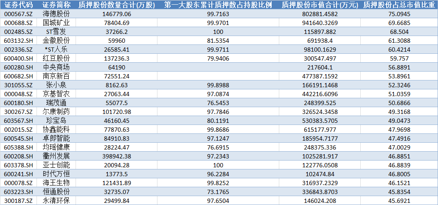This screenshot has width=438, height=205.
Task: Click the 质押股份数量合计(万股) header
Action: point(117,5)
